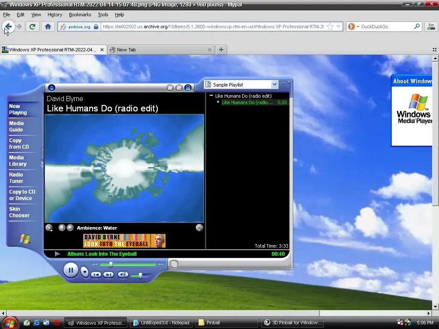Go forward one page in browser
Image resolution: width=439 pixels, height=329 pixels.
tap(19, 27)
